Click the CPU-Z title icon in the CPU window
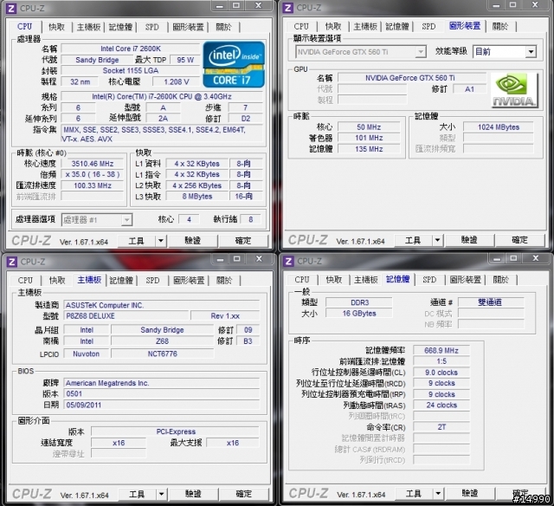Screen dimensions: 554x506 (x=11, y=8)
